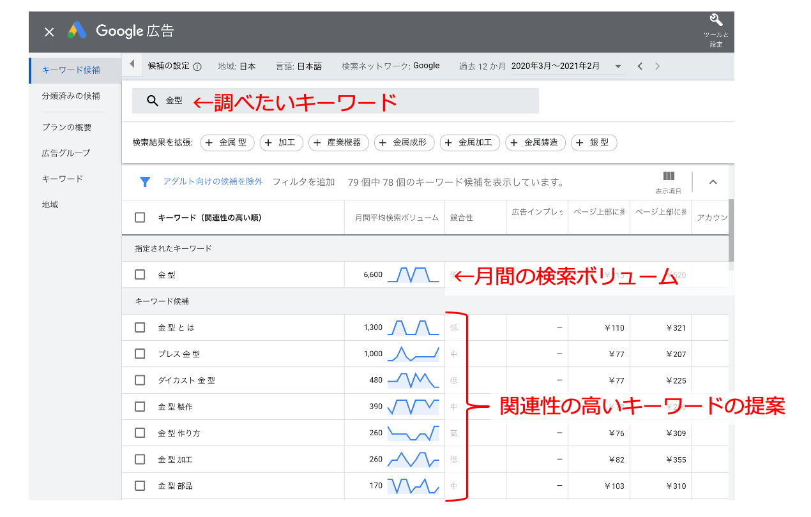Close the keyword planner with X icon

[49, 32]
